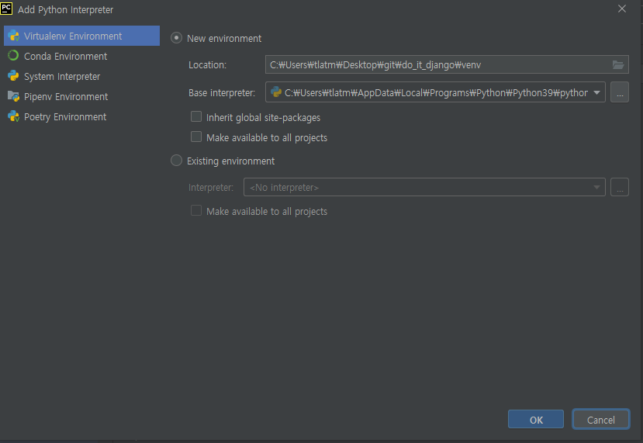Browse folder icon in Location field

(x=618, y=65)
